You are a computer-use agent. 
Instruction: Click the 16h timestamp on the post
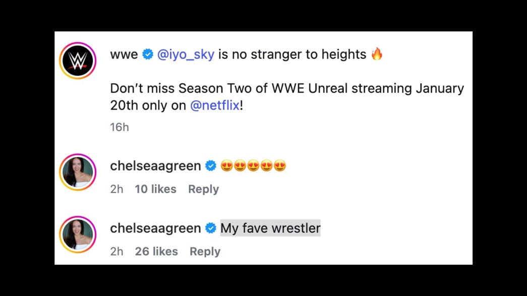click(119, 127)
